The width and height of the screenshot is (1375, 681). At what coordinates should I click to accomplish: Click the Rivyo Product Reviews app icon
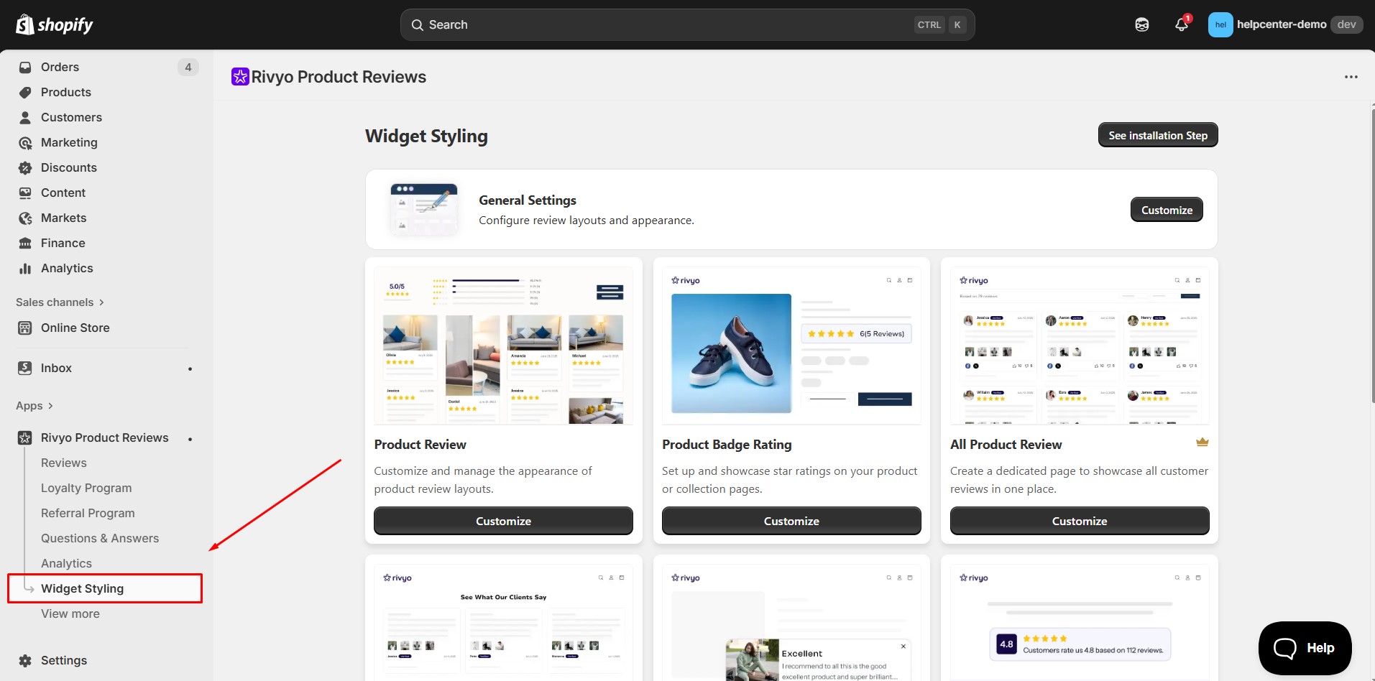click(24, 437)
